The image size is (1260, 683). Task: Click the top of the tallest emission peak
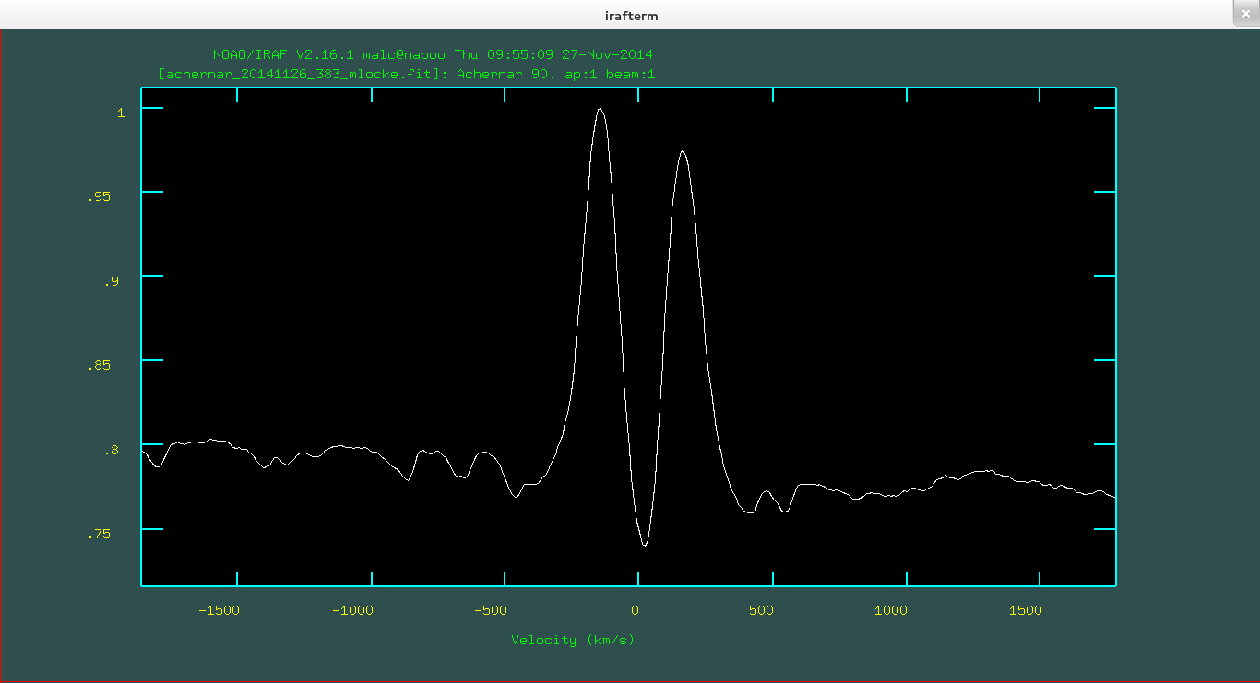600,109
